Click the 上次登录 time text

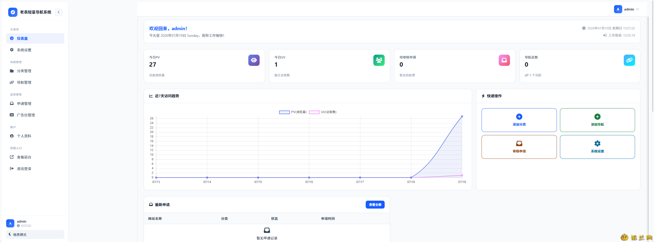(x=622, y=35)
